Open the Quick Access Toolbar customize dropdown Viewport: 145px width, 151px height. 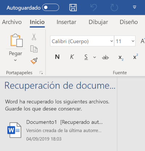134,7
